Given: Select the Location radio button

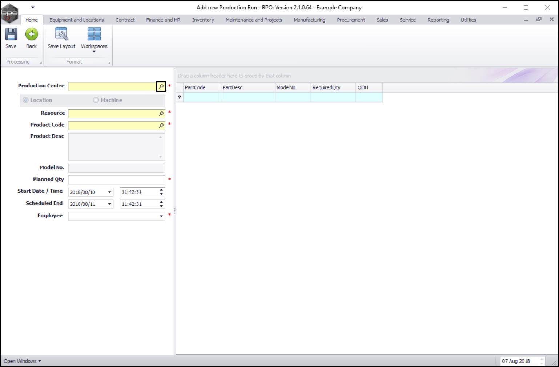Looking at the screenshot, I should coord(25,100).
